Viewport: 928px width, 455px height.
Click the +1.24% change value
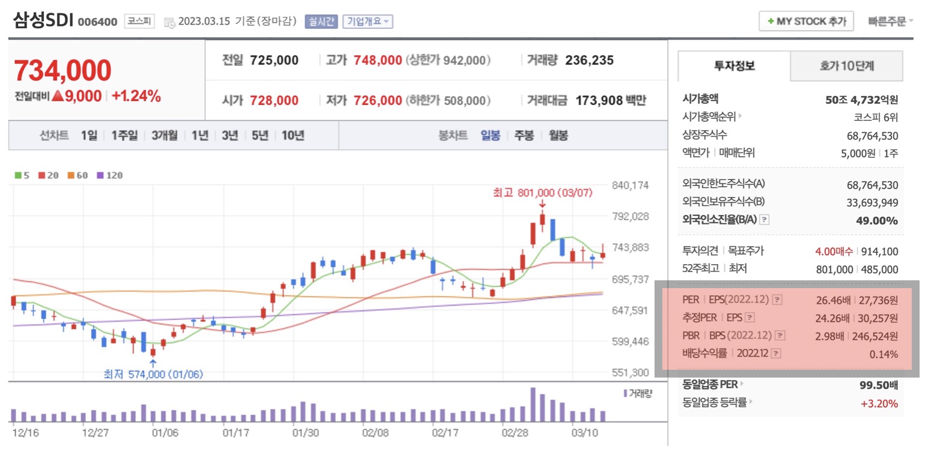136,96
